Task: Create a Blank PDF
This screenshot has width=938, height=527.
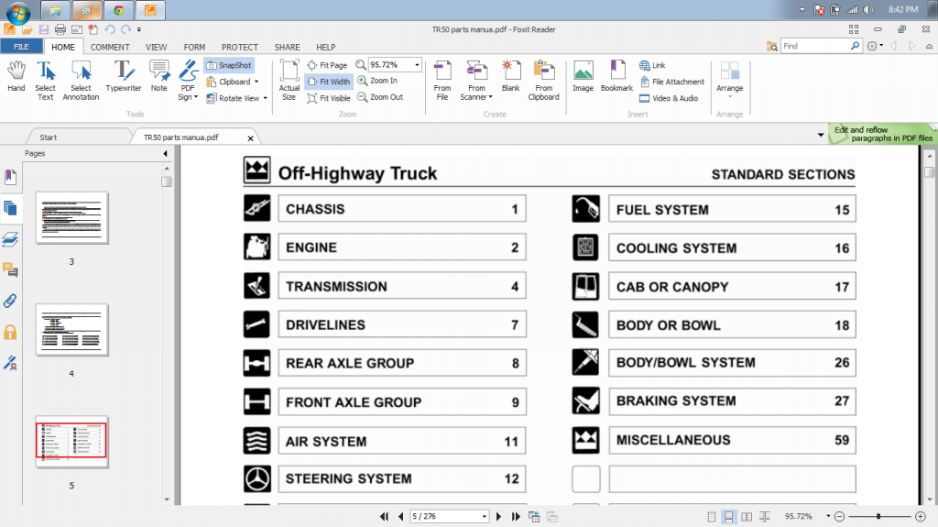Action: [510, 77]
